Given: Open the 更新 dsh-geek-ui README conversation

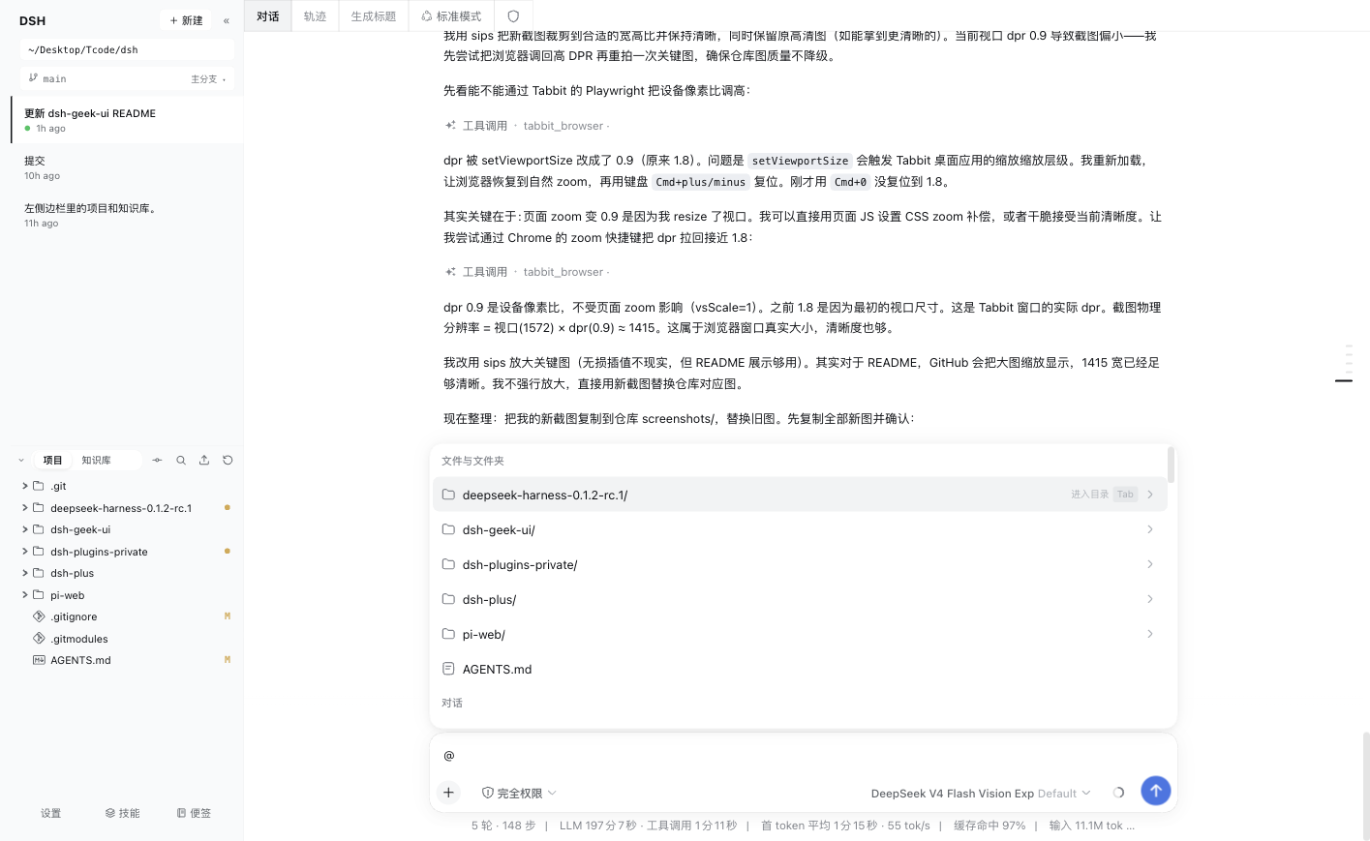Looking at the screenshot, I should [x=126, y=120].
